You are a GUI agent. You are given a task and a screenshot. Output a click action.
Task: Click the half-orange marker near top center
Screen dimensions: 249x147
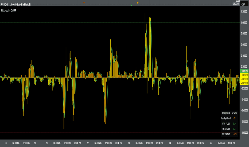click(84, 3)
